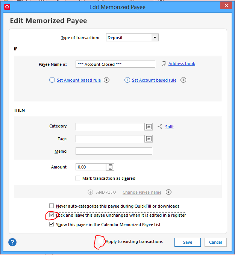Viewport: 235px width, 255px height.
Task: Click the plus icon for Set Account based rule
Action: click(x=127, y=80)
